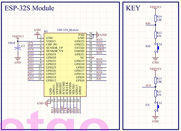Click the ESP-32S Module section title

[x=29, y=8]
